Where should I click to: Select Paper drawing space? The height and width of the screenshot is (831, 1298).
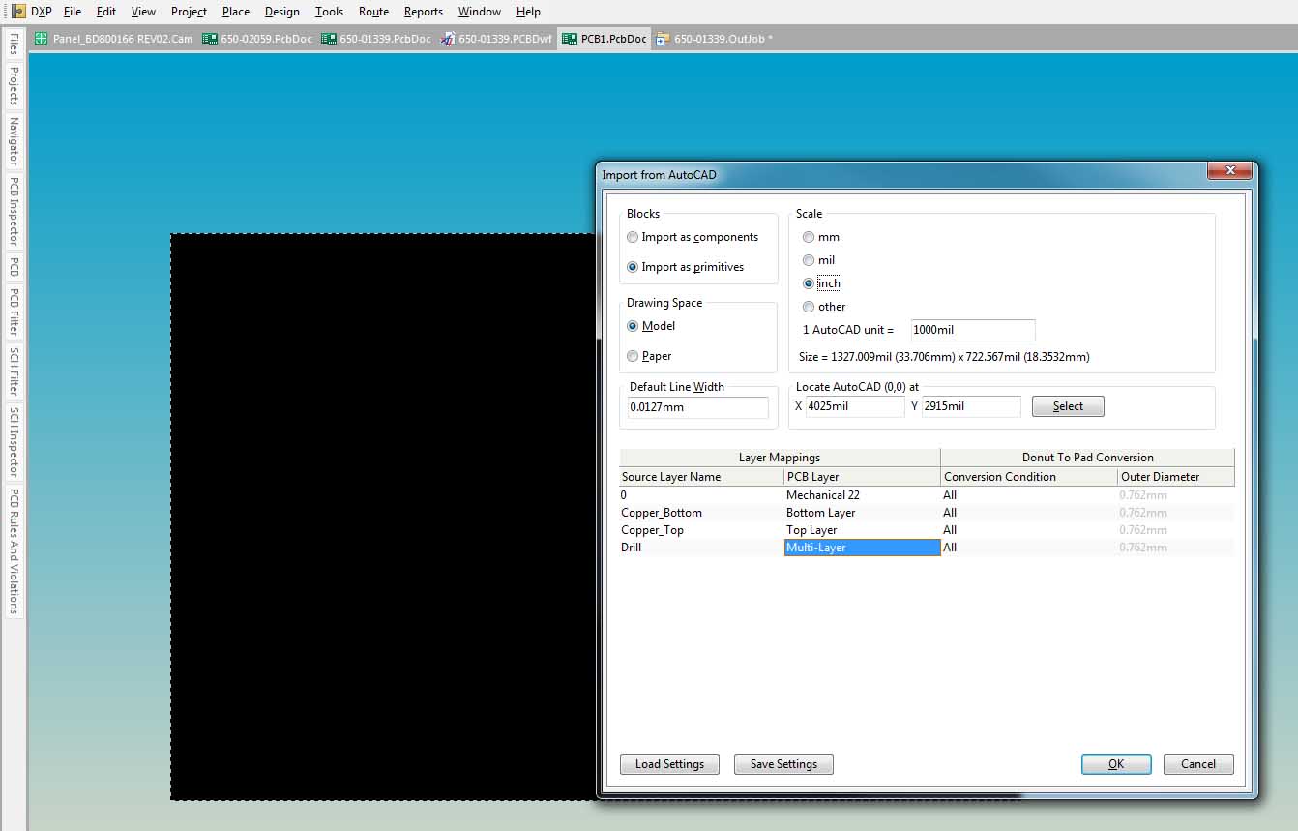(633, 356)
